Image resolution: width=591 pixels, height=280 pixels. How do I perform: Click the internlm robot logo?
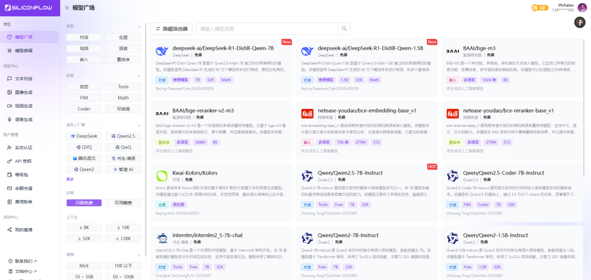tap(161, 238)
